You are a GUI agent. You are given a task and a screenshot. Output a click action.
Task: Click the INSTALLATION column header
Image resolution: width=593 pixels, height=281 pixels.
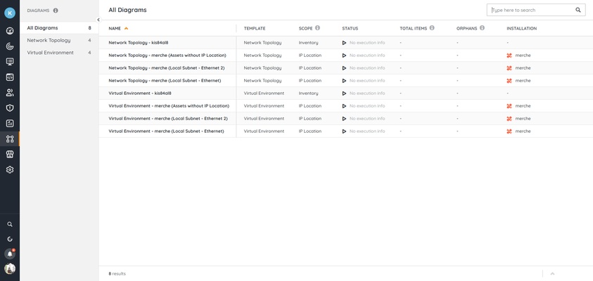click(x=521, y=28)
